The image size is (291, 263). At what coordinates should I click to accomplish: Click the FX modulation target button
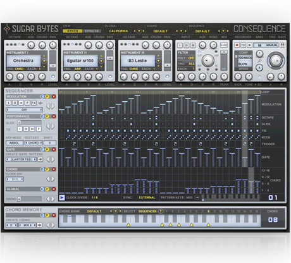[34, 103]
